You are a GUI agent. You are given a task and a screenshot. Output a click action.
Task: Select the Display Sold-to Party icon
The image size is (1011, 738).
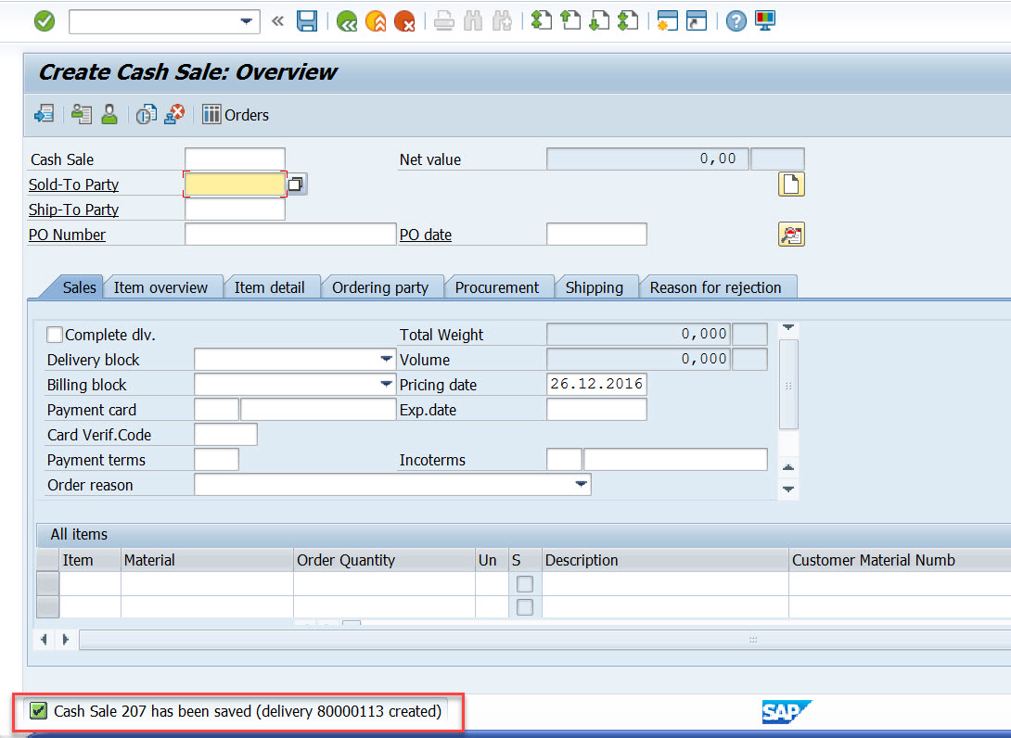pyautogui.click(x=81, y=115)
